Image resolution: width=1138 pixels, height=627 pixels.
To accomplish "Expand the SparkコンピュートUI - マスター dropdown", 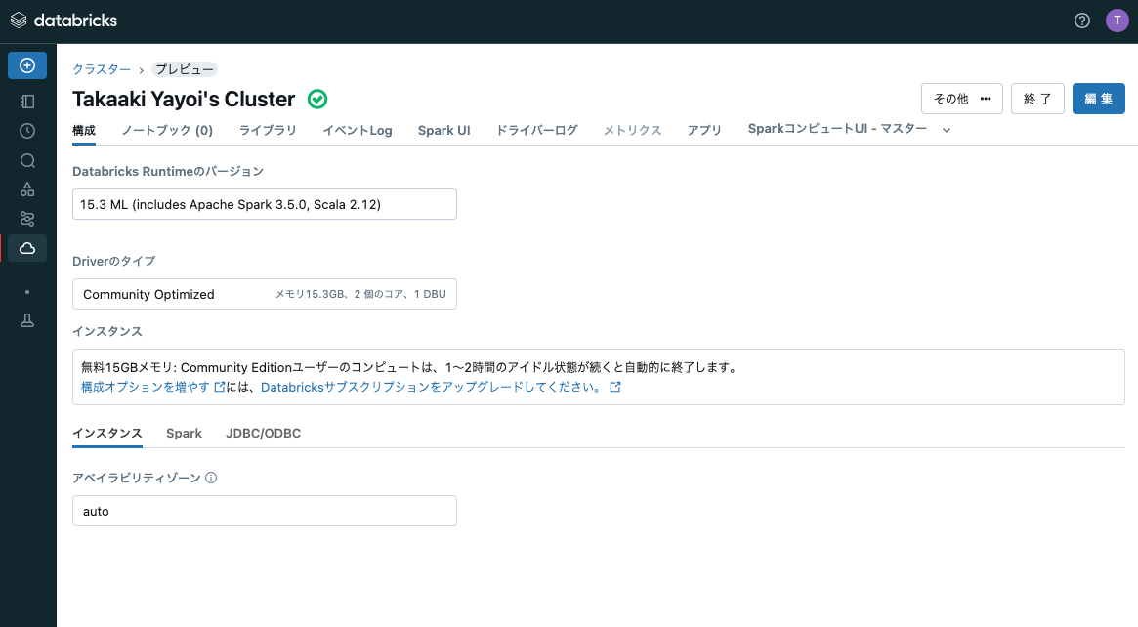I will (x=945, y=128).
